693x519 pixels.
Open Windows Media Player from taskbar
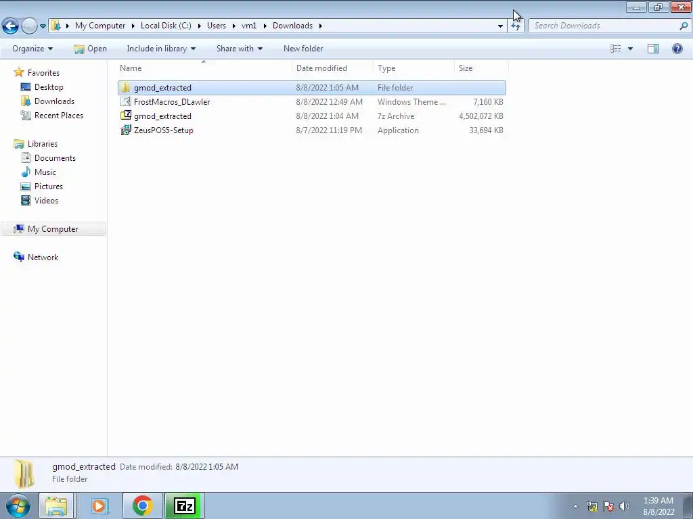tap(100, 505)
